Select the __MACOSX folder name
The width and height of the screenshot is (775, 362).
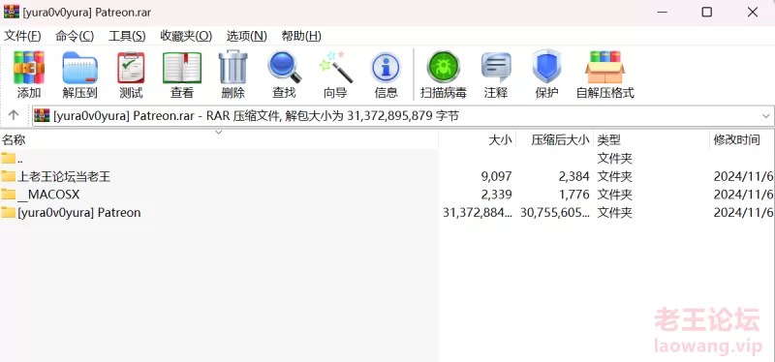pos(47,195)
